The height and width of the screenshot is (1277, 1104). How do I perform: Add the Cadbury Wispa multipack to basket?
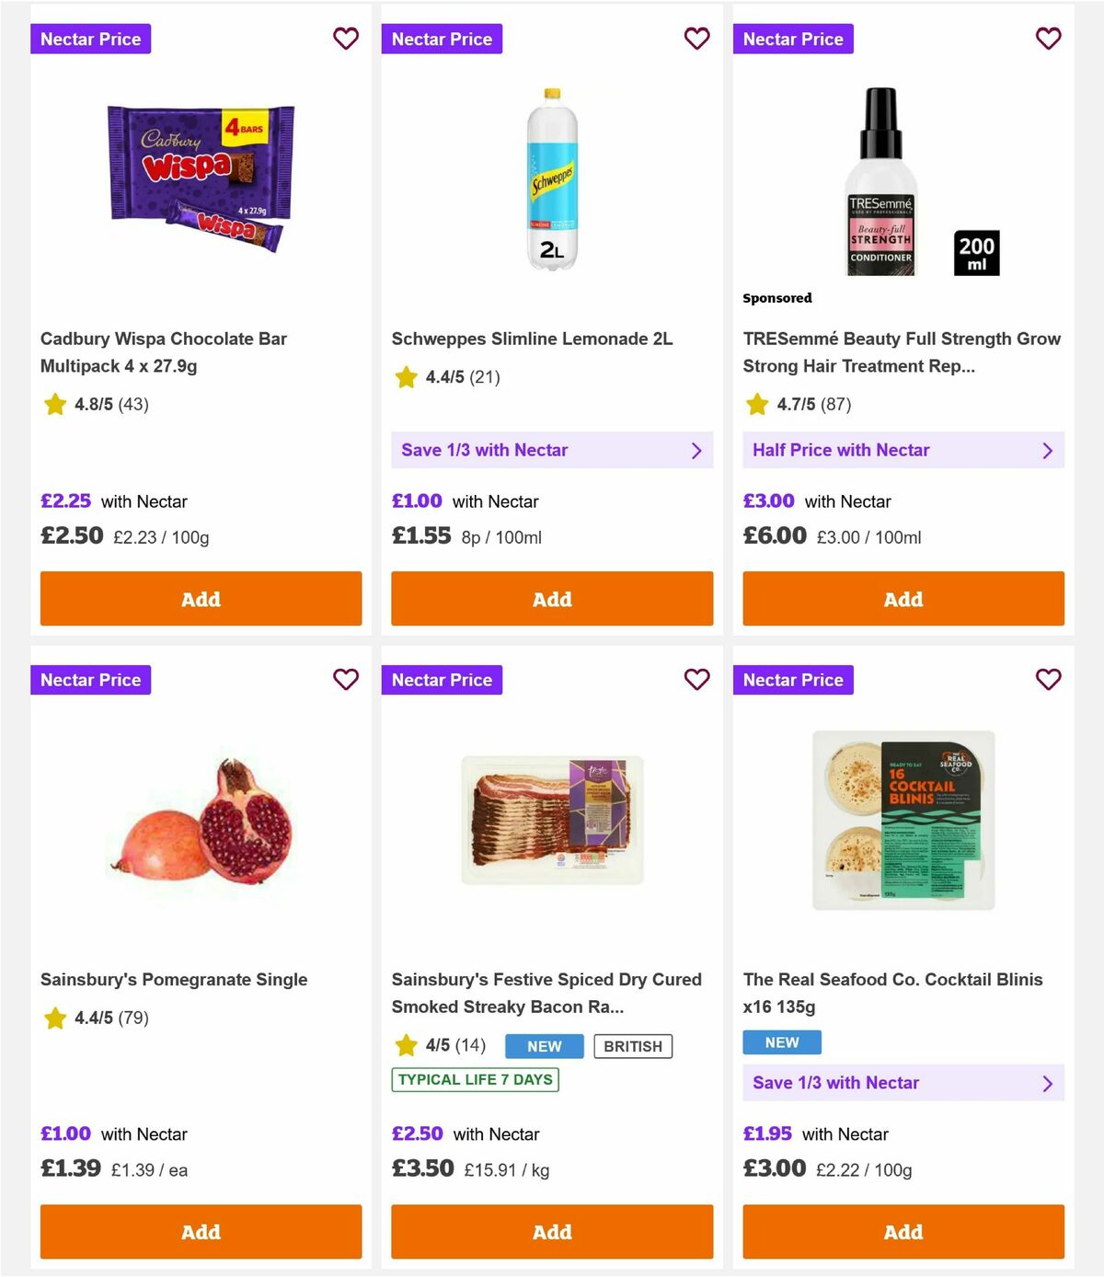[200, 598]
